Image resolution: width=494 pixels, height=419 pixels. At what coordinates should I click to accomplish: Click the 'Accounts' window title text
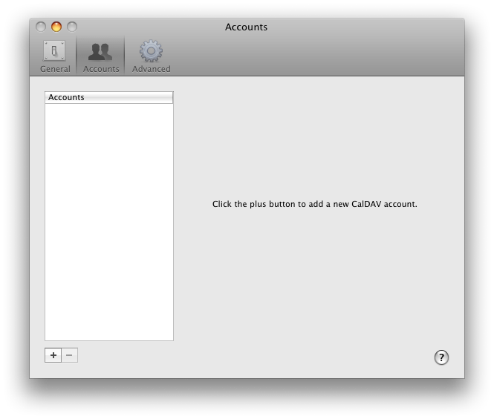[x=246, y=27]
